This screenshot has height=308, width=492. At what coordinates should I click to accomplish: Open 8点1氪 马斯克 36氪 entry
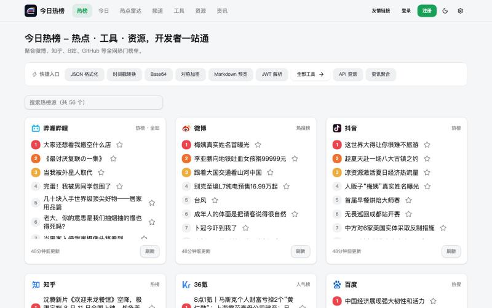coord(244,303)
